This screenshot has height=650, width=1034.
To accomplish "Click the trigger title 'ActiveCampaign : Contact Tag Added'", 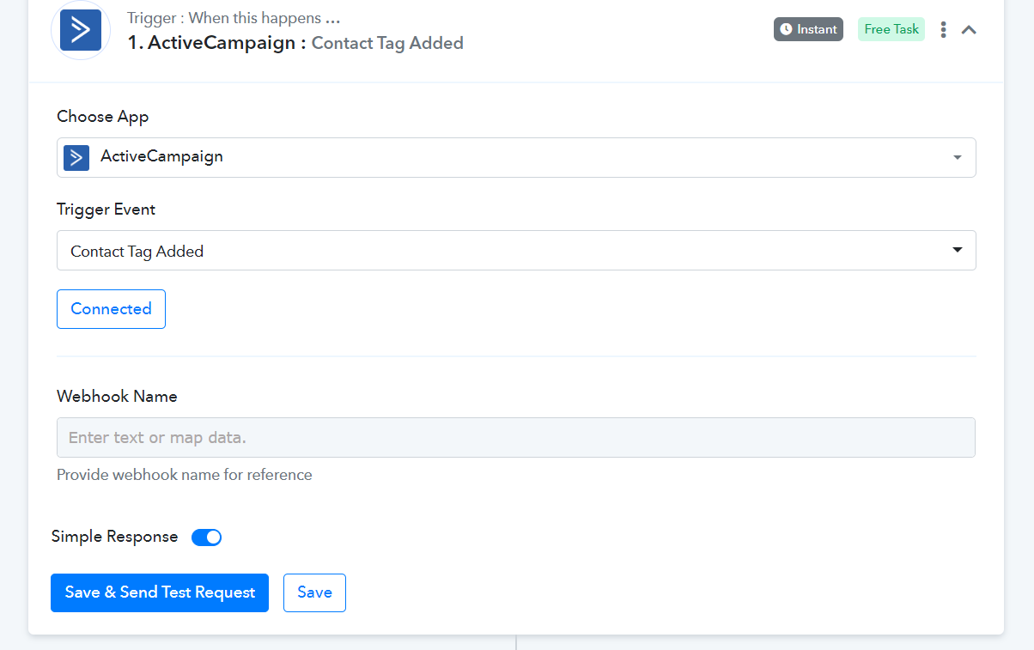I will [295, 43].
